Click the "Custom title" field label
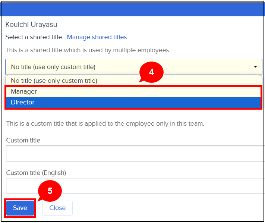Screen dimensions: 265x223 tap(23, 140)
